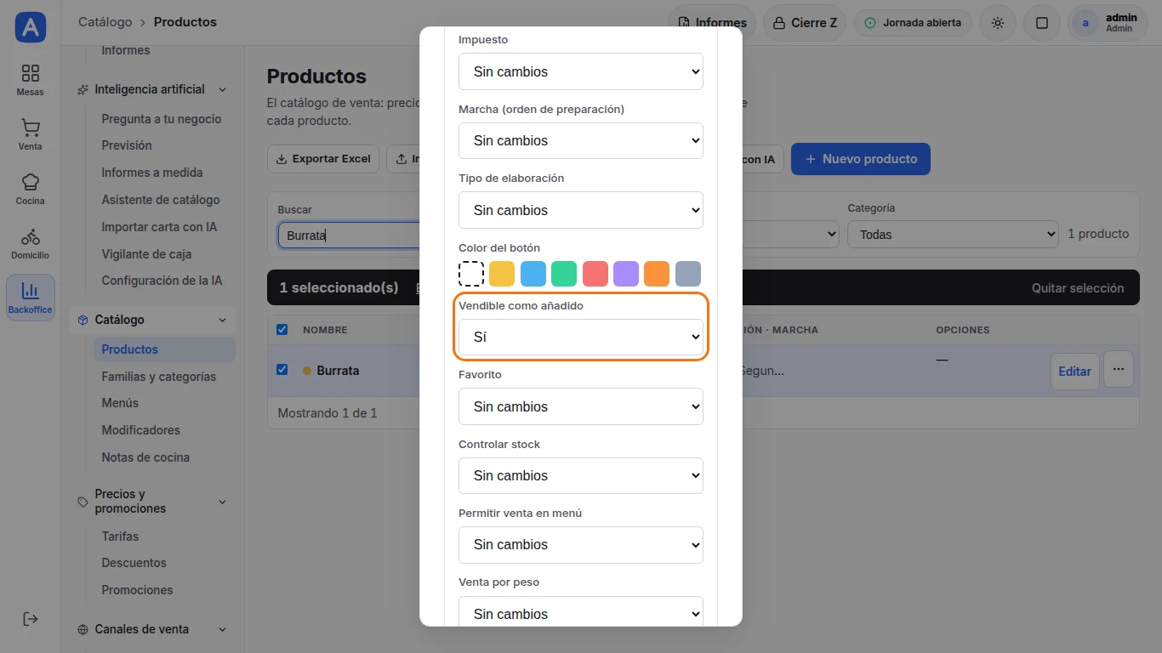Screen dimensions: 1162x653
Task: Click the square fullscreen icon in header
Action: pyautogui.click(x=1042, y=23)
